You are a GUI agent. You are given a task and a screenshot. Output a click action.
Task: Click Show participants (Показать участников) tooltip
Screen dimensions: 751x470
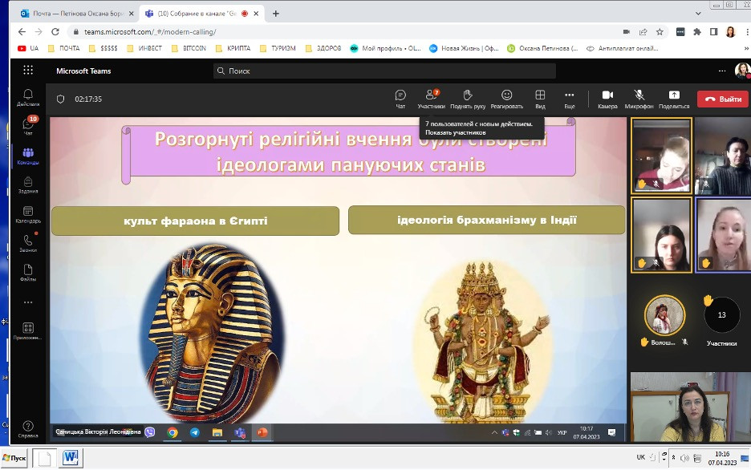456,132
